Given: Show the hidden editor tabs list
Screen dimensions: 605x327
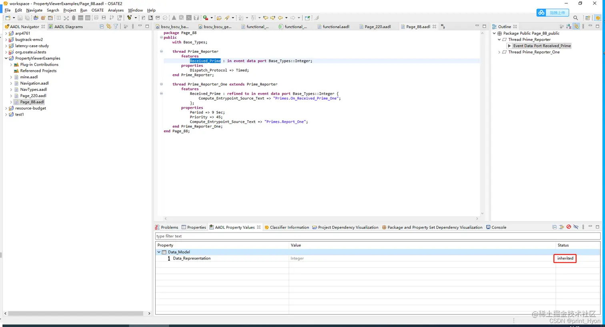Looking at the screenshot, I should [x=443, y=26].
